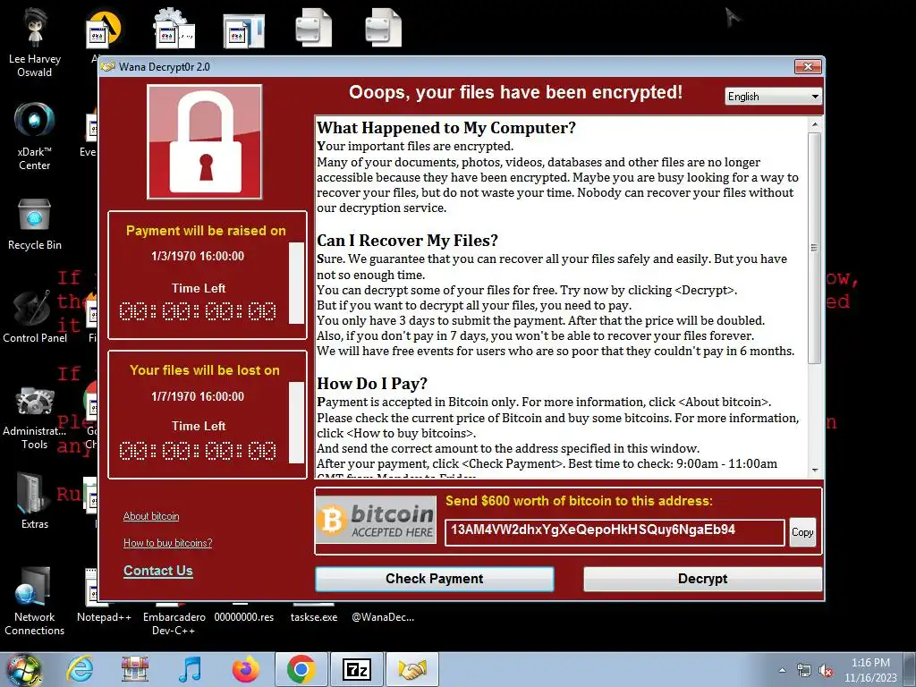The height and width of the screenshot is (687, 916).
Task: Open first printer-style document icon on desktop
Action: click(313, 27)
